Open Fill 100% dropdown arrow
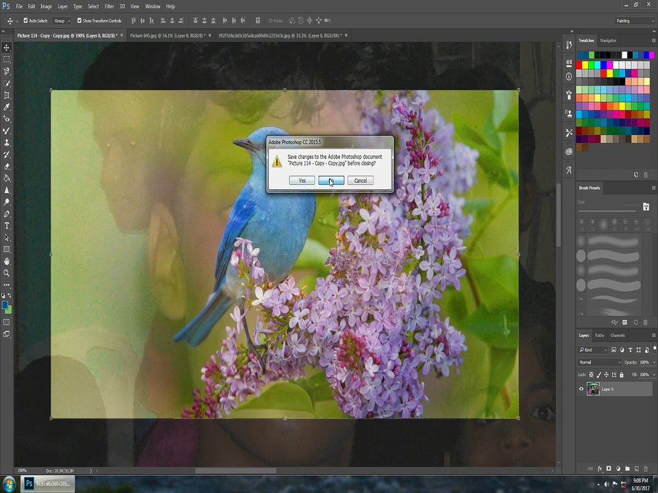Image resolution: width=658 pixels, height=493 pixels. [x=654, y=375]
